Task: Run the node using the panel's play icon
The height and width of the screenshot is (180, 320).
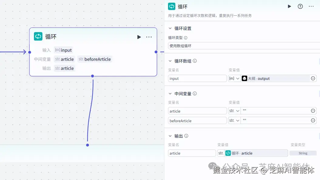Action: pos(289,6)
